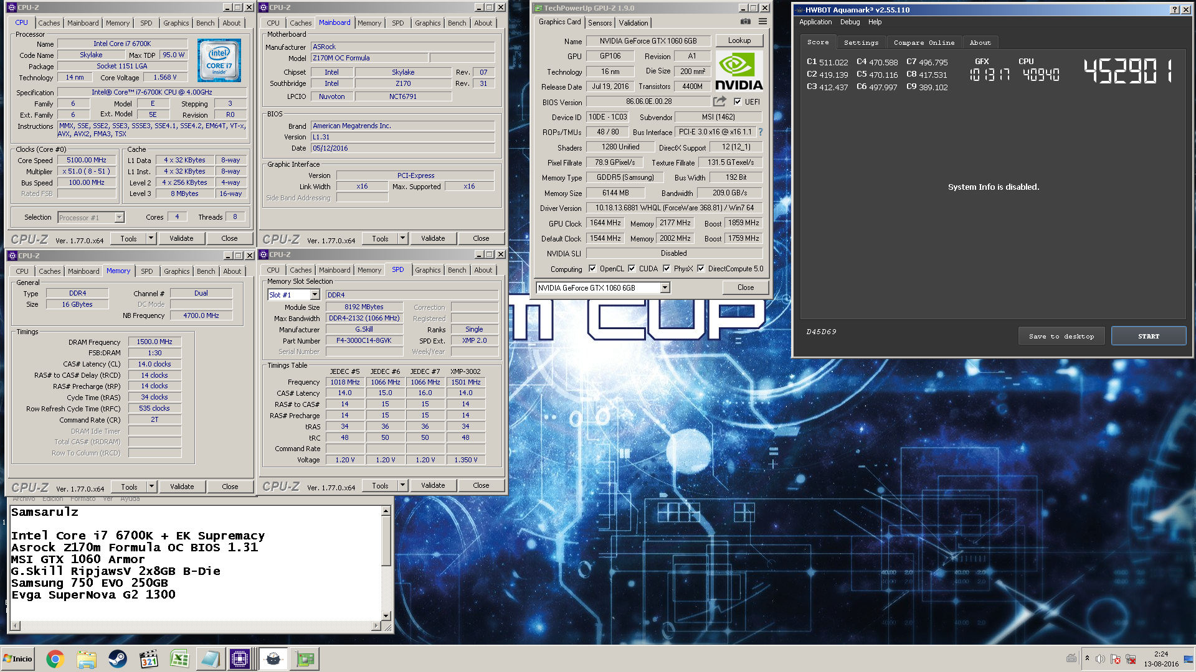The width and height of the screenshot is (1196, 672).
Task: Click the touch keyboard tray icon
Action: pyautogui.click(x=1071, y=658)
